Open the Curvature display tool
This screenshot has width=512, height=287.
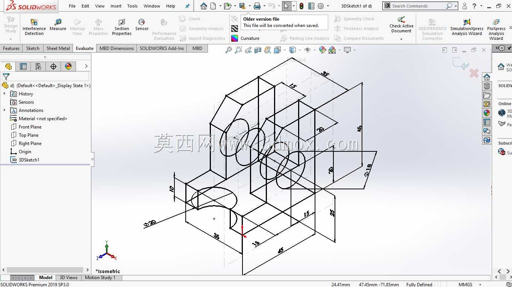[245, 38]
